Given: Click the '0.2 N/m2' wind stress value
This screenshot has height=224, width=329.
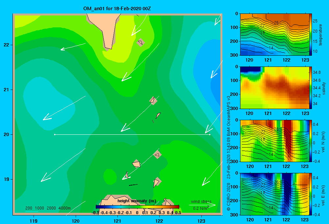Looking at the screenshot, I should (201, 208).
